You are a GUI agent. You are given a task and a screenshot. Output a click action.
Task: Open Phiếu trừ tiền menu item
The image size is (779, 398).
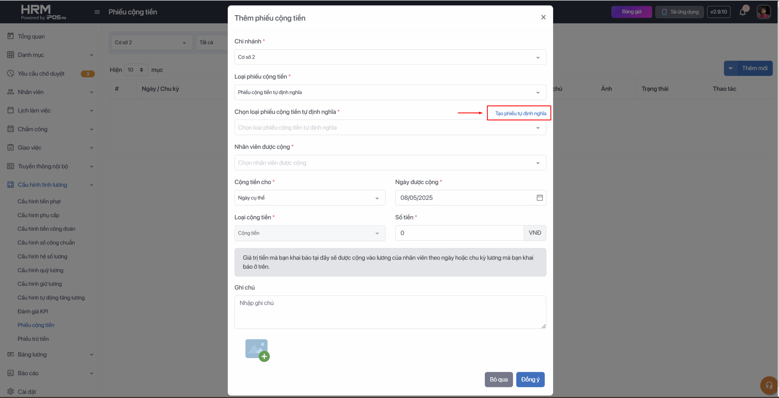[x=33, y=339]
